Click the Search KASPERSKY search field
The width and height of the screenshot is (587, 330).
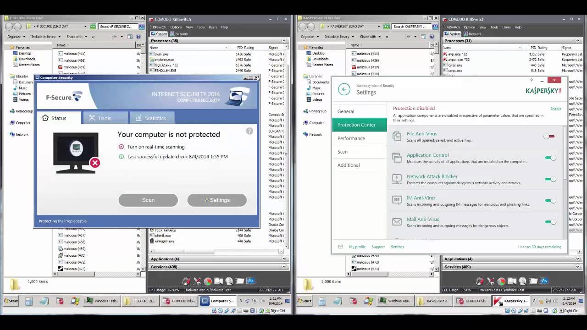[x=411, y=27]
